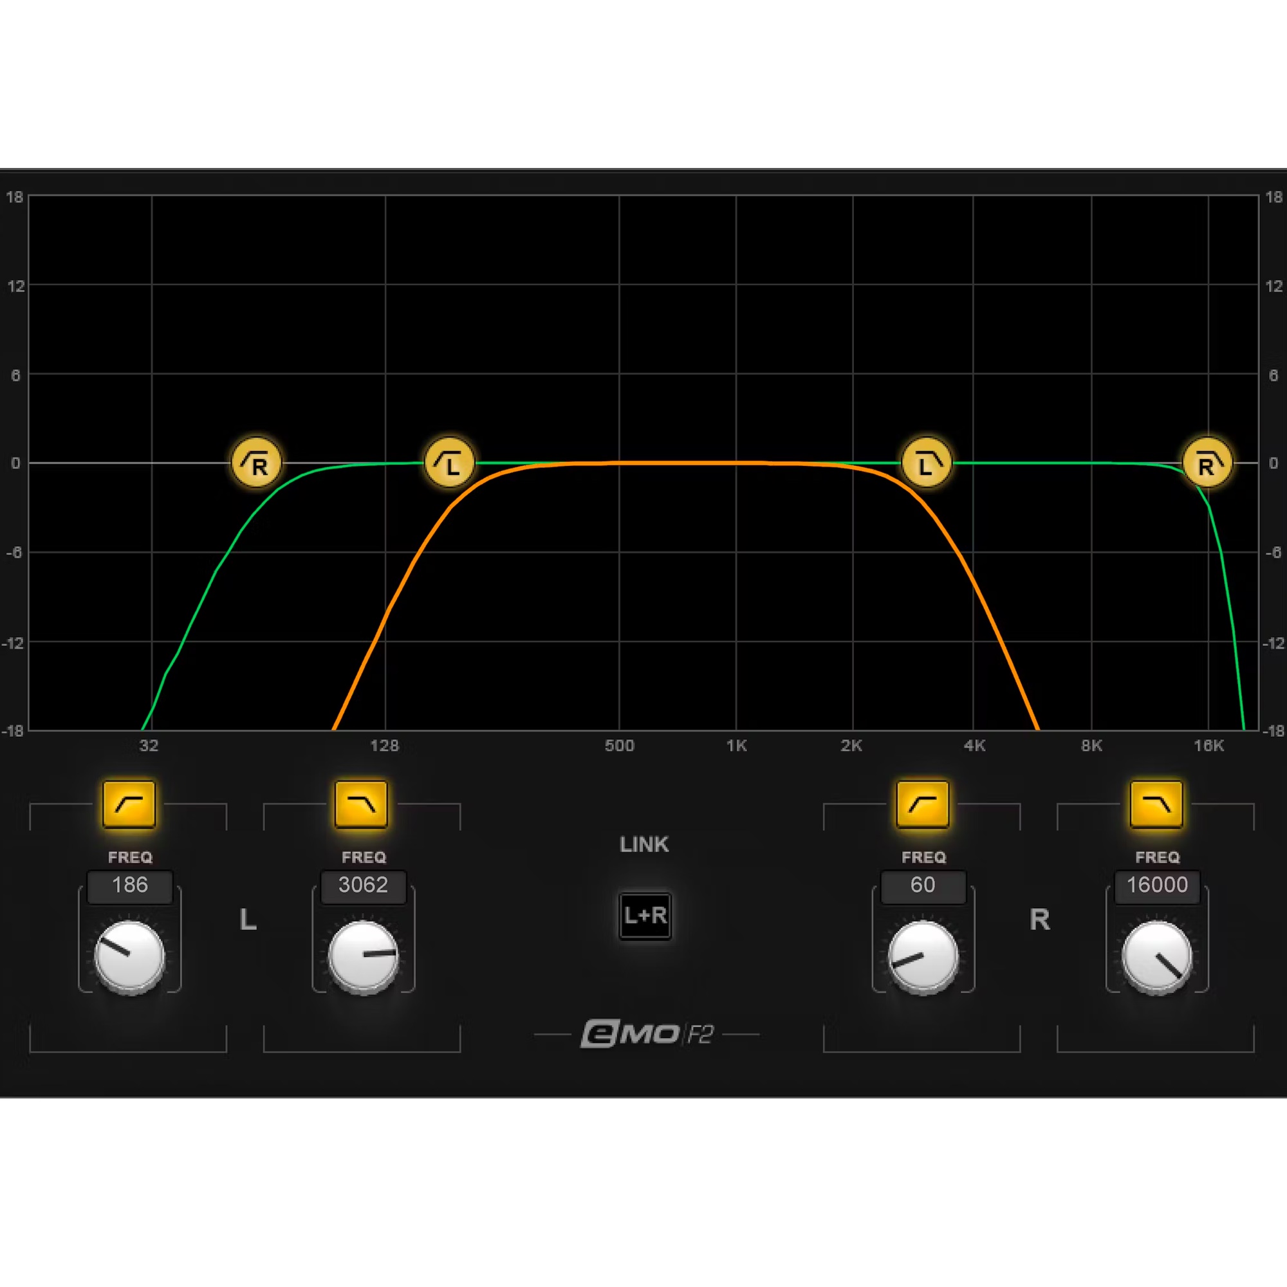Viewport: 1287px width, 1287px height.
Task: Select the L low-pass node on graph
Action: pyautogui.click(x=927, y=463)
